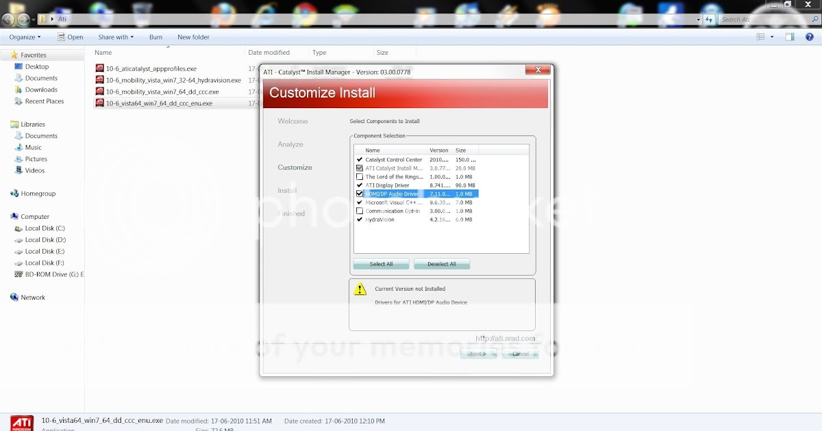Viewport: 822px width, 431px height.
Task: Click the Search Ati input field
Action: [769, 19]
